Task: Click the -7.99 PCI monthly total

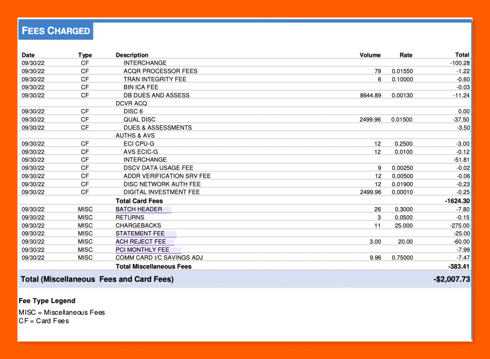Action: pyautogui.click(x=463, y=250)
